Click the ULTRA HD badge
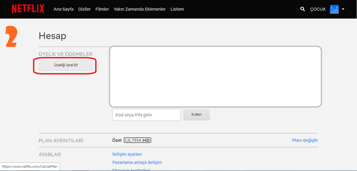 [137, 140]
